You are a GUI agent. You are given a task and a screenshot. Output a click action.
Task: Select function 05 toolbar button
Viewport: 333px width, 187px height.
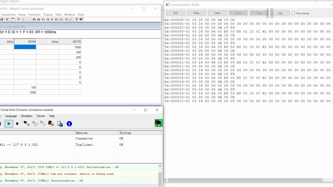tap(34, 19)
